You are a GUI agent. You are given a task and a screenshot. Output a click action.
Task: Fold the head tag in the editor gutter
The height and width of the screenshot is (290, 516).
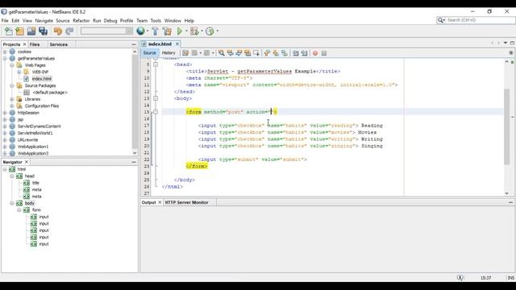pos(156,64)
